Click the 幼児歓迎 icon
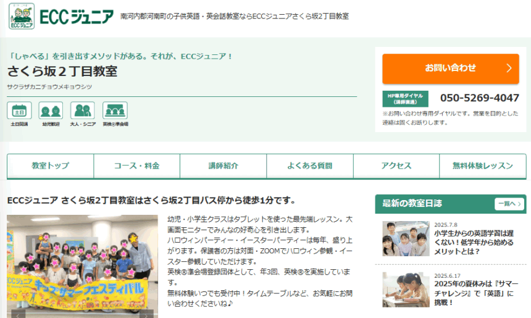 pos(51,111)
